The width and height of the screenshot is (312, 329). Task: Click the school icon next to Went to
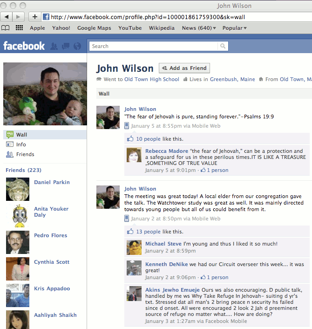(99, 79)
